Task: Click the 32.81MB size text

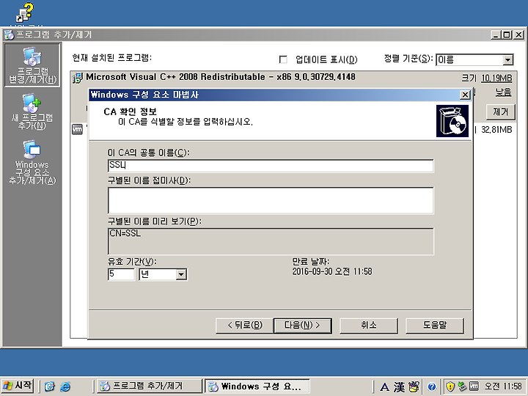Action: pos(496,130)
